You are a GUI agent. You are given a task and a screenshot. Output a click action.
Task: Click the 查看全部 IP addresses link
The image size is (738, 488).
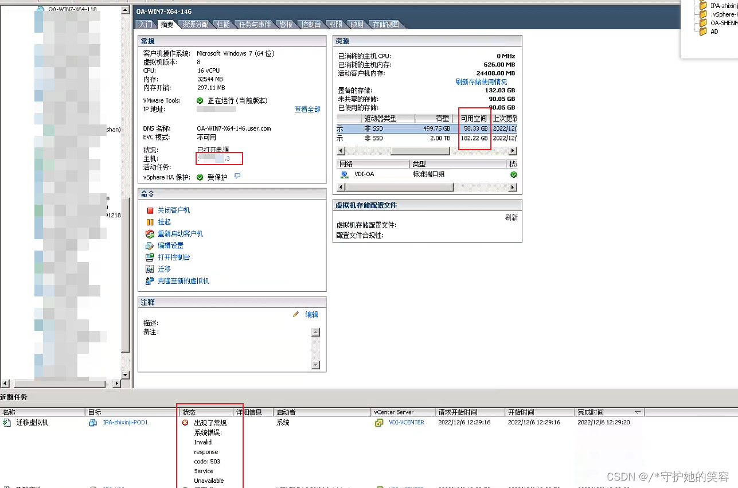tap(307, 109)
